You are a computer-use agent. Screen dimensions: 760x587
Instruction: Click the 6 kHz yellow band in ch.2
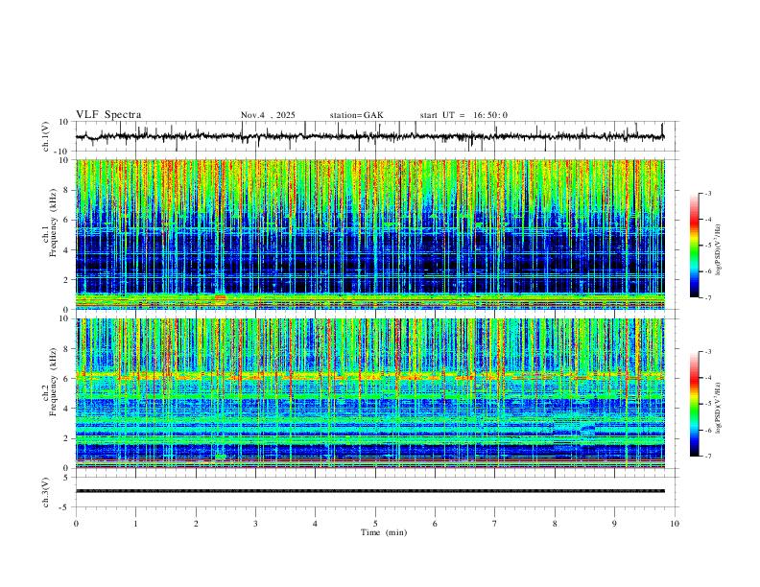tap(370, 375)
